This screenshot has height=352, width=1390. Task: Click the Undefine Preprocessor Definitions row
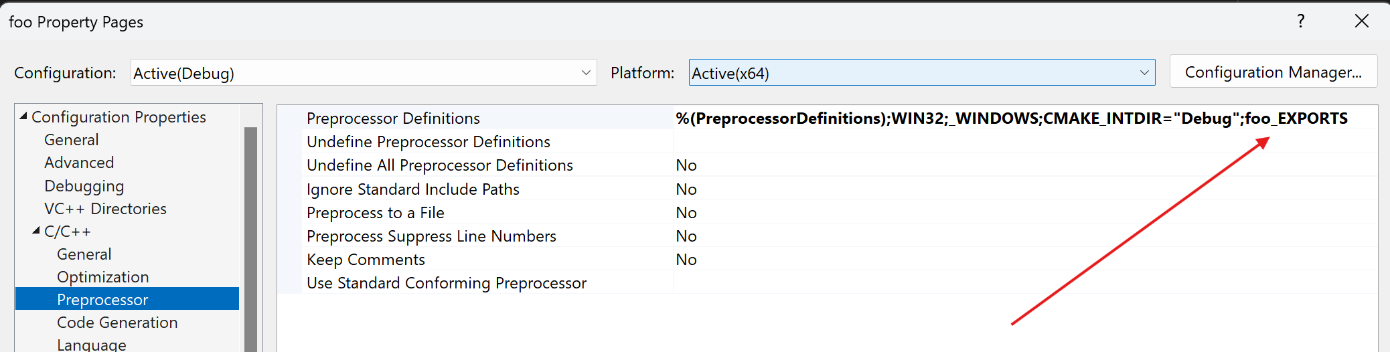point(429,142)
